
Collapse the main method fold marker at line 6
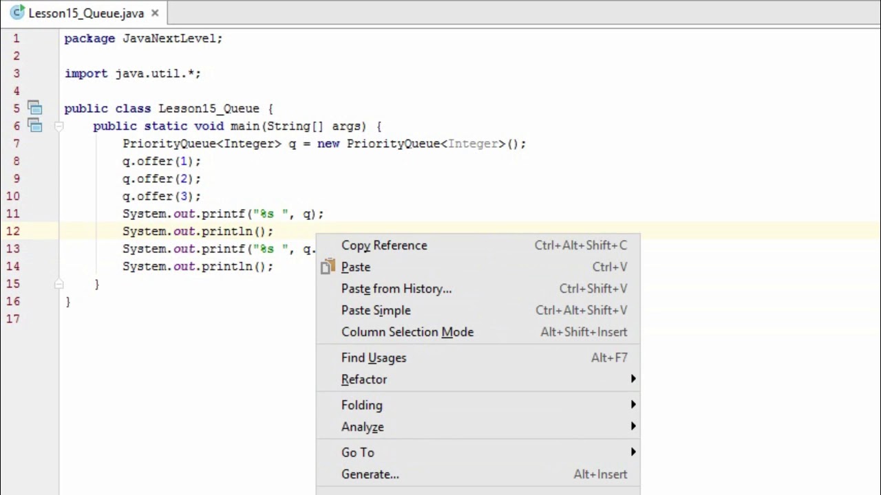[x=59, y=126]
